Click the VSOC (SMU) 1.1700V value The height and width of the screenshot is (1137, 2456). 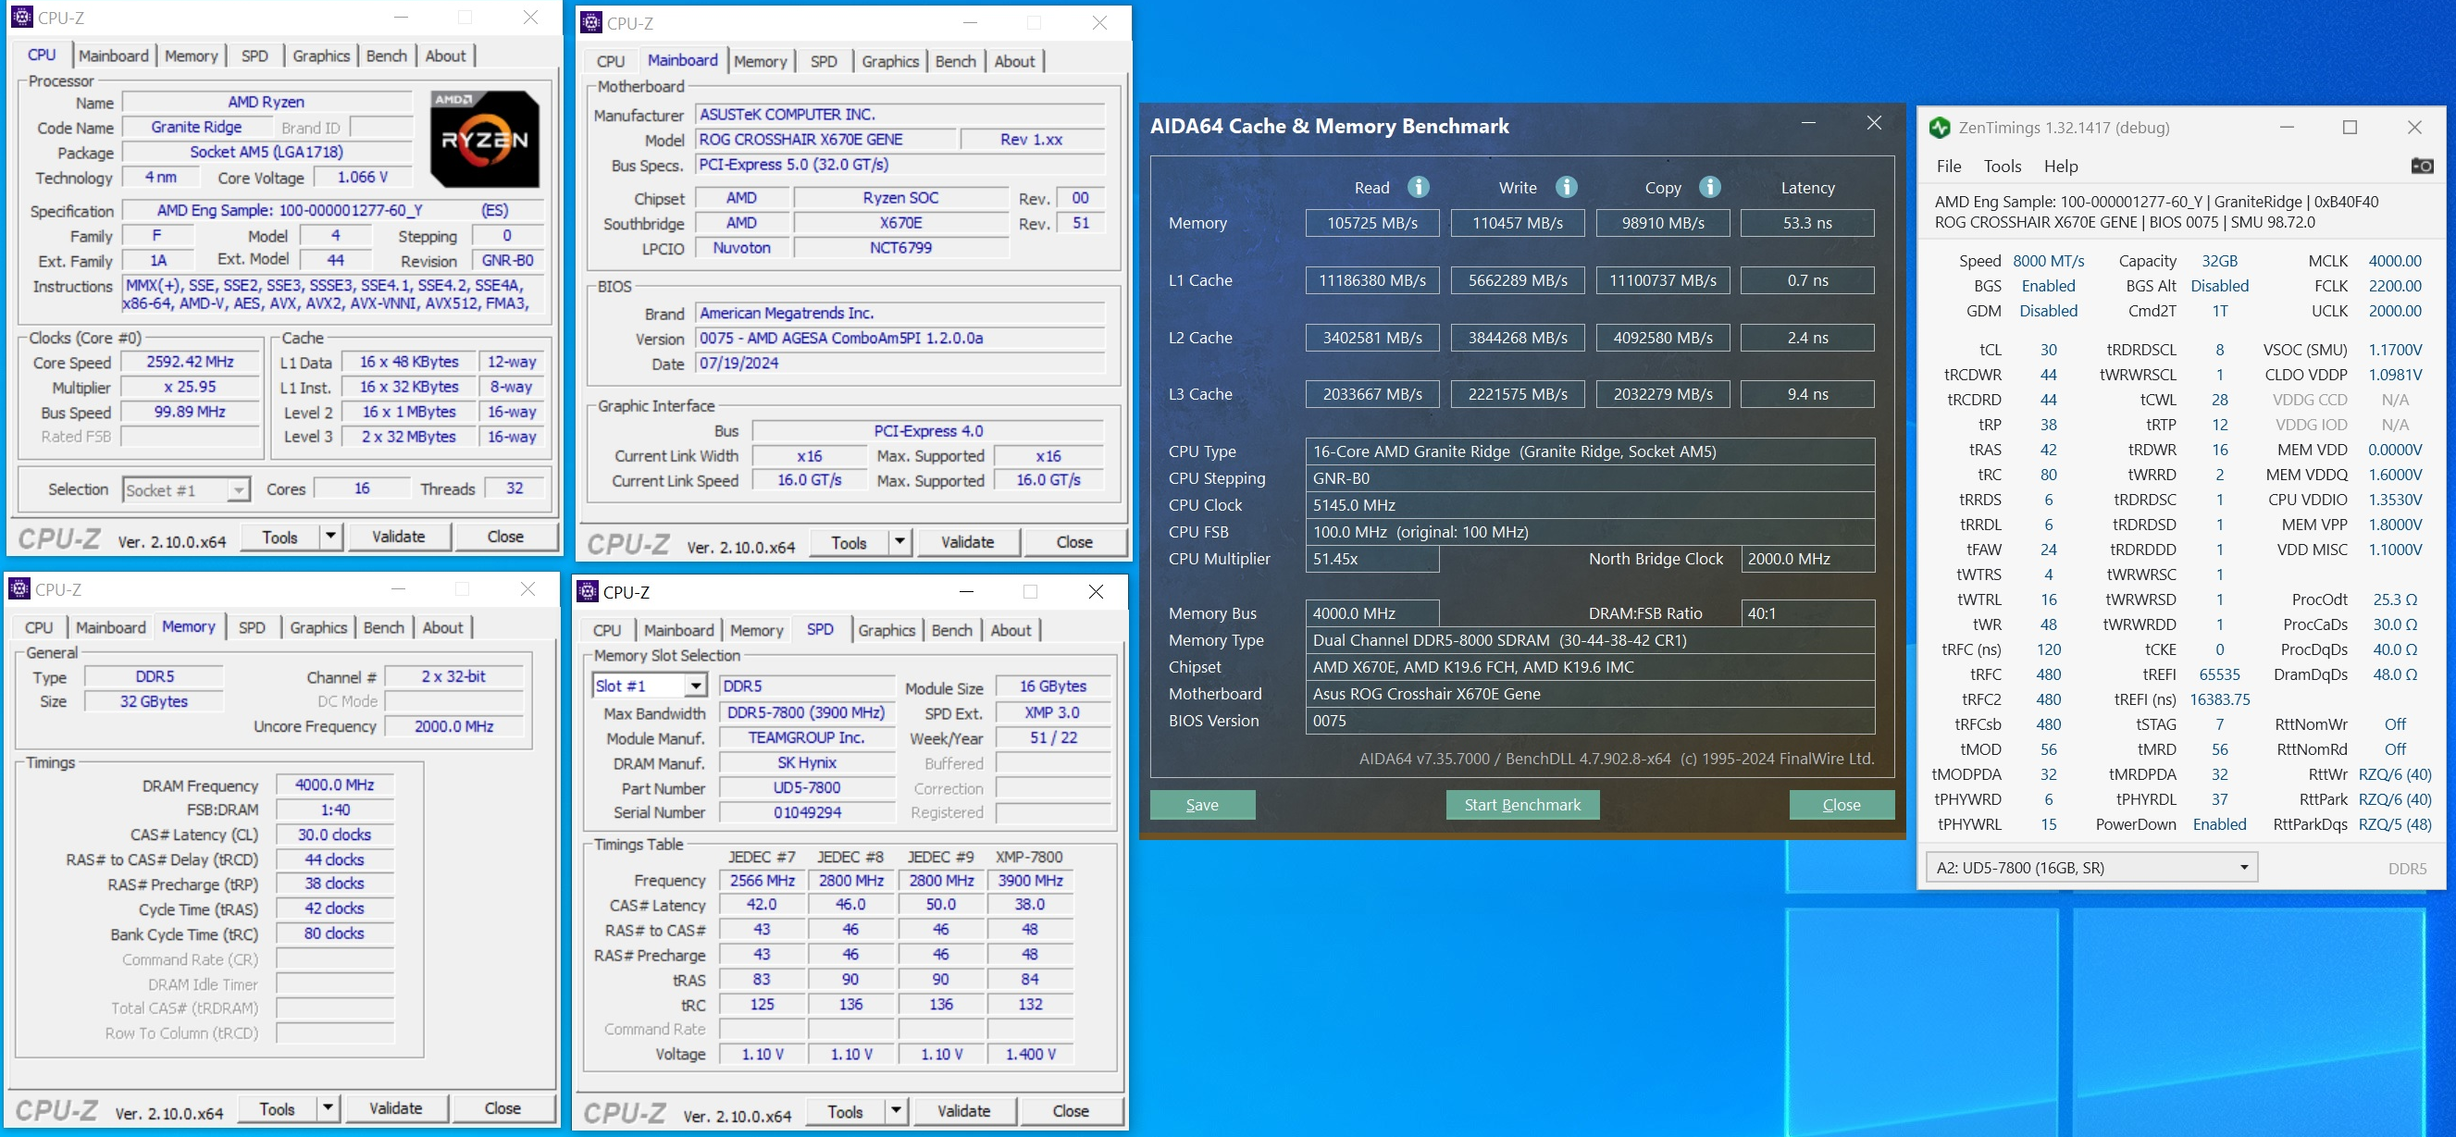click(x=2394, y=350)
